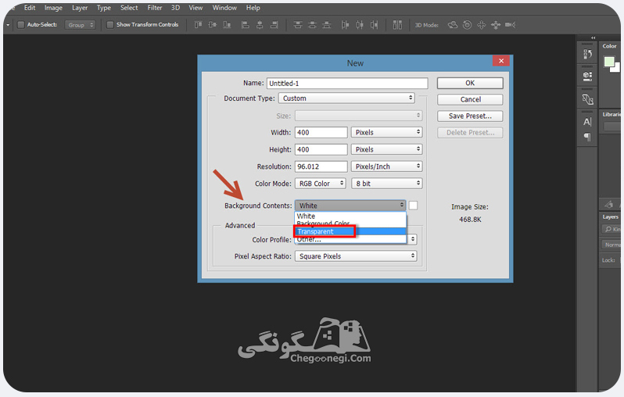Select the 3D rotate mode icon
This screenshot has height=397, width=624.
click(453, 25)
